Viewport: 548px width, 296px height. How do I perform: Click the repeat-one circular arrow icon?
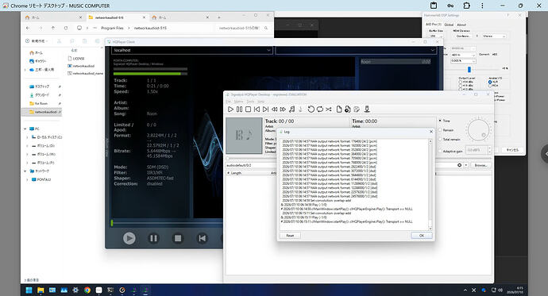point(311,110)
